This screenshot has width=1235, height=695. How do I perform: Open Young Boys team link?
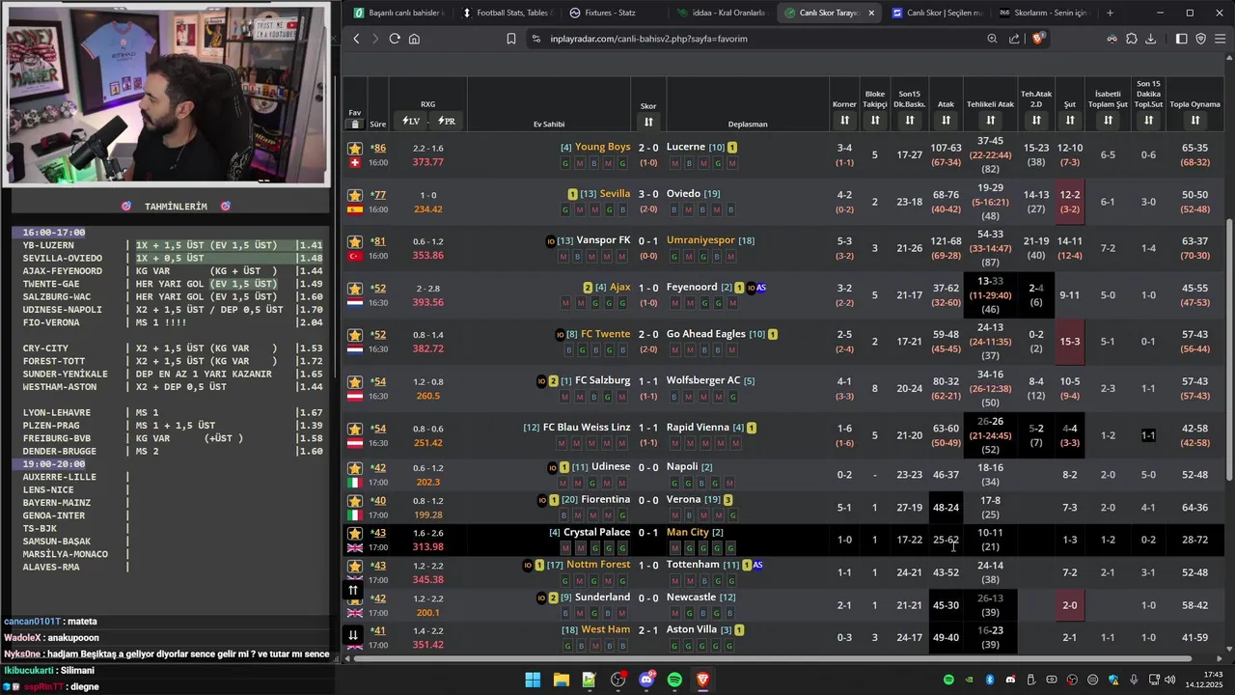click(602, 147)
